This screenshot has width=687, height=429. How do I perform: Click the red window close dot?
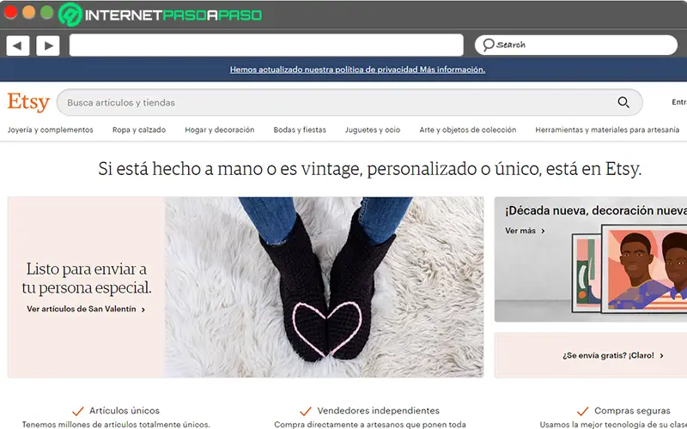[9, 12]
